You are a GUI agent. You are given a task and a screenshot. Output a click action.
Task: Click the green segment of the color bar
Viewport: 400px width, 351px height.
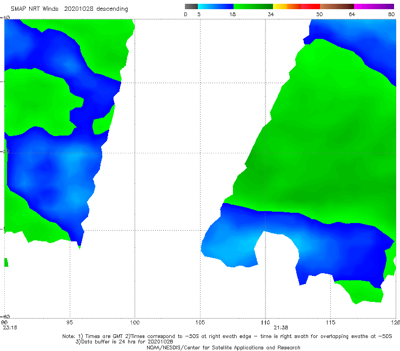click(x=253, y=6)
